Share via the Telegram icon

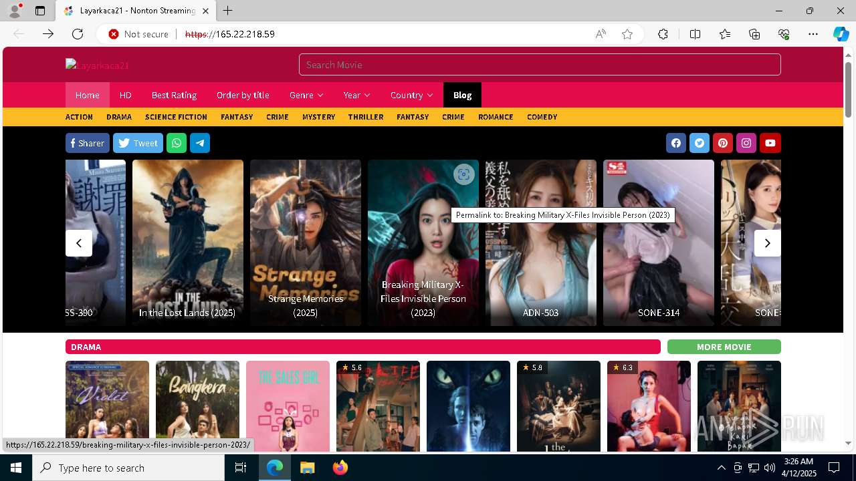(200, 143)
